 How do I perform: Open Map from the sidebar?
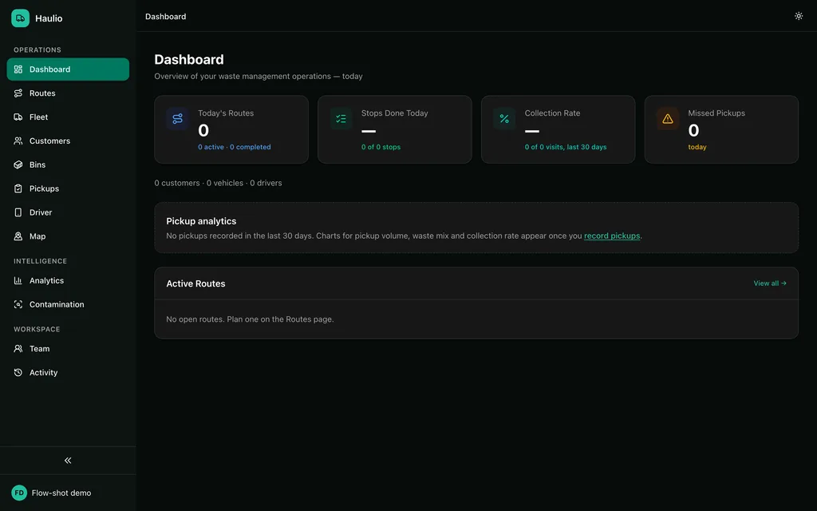click(x=68, y=236)
